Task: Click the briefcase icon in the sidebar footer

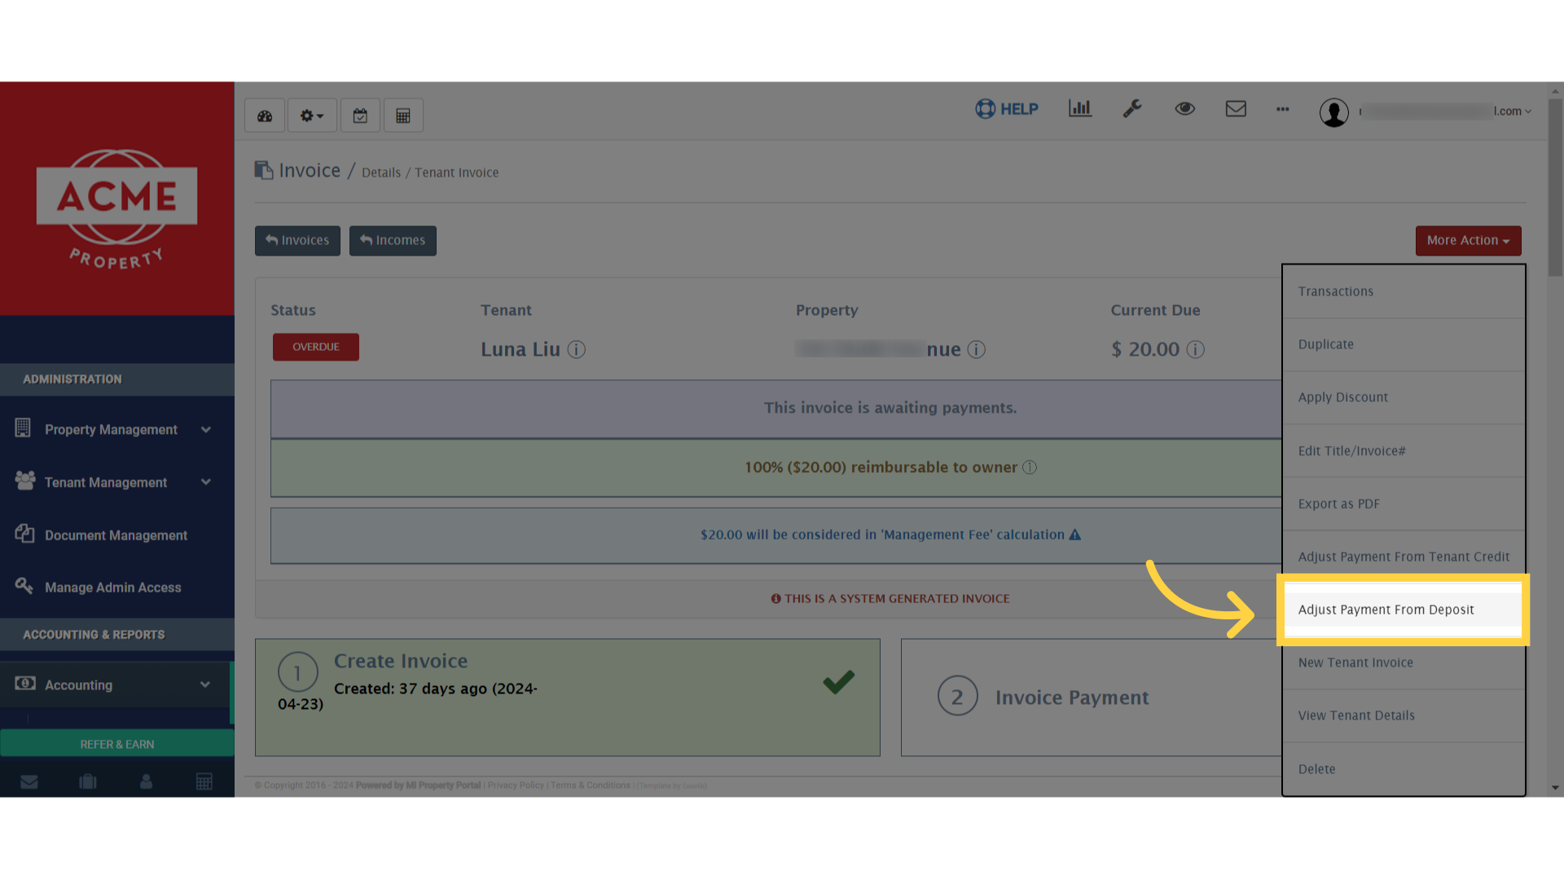Action: (87, 781)
